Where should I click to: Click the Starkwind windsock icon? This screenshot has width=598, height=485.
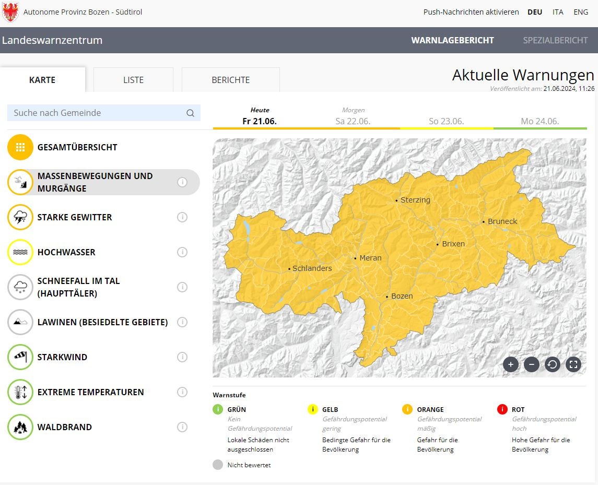point(20,357)
